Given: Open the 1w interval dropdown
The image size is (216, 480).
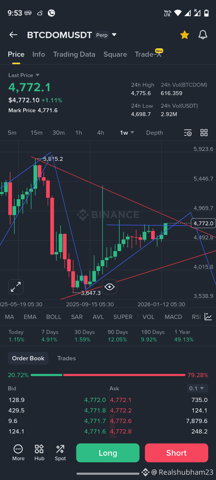Looking at the screenshot, I should click(127, 133).
